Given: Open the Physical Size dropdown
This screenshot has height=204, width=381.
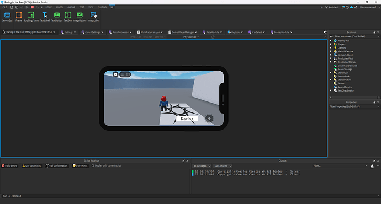Looking at the screenshot, I should point(191,37).
